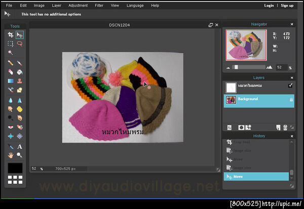The height and width of the screenshot is (209, 304).
Task: Select the Zoom magnifier tool
Action: (x=20, y=155)
